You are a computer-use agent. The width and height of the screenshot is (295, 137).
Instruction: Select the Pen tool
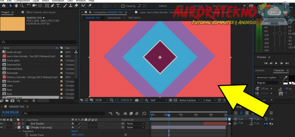[x=52, y=6]
